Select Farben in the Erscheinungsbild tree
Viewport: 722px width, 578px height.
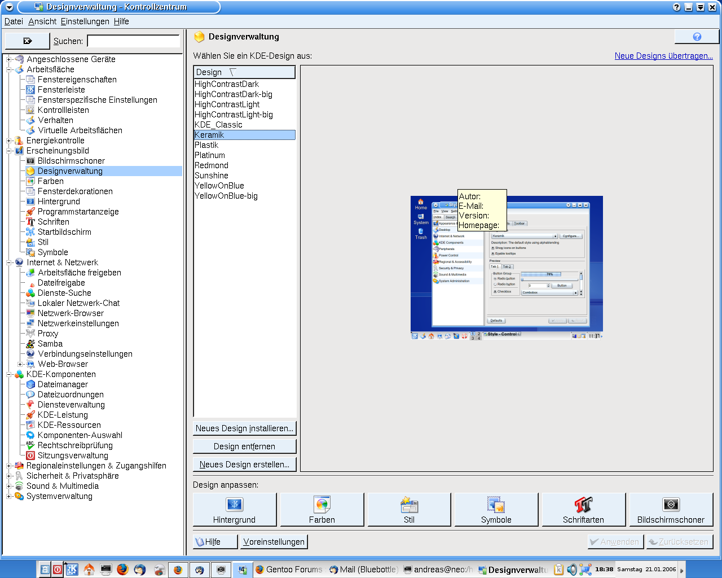click(50, 181)
